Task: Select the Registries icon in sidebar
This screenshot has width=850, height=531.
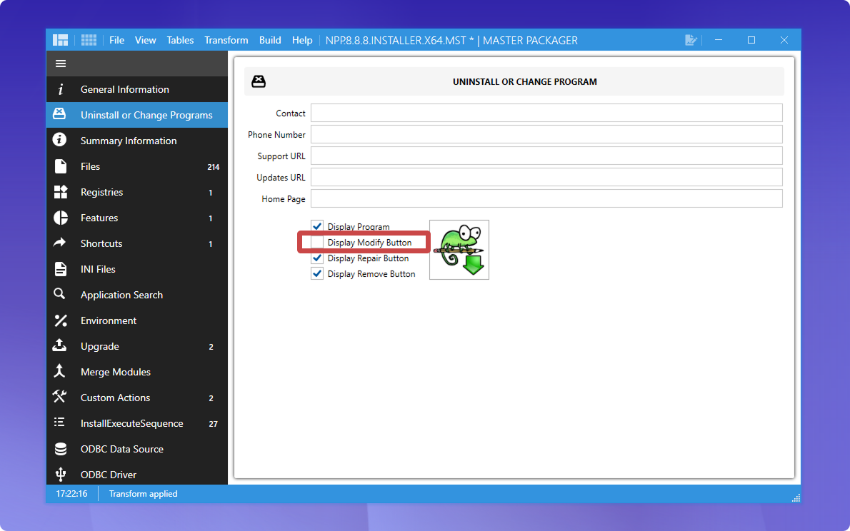Action: (x=61, y=192)
